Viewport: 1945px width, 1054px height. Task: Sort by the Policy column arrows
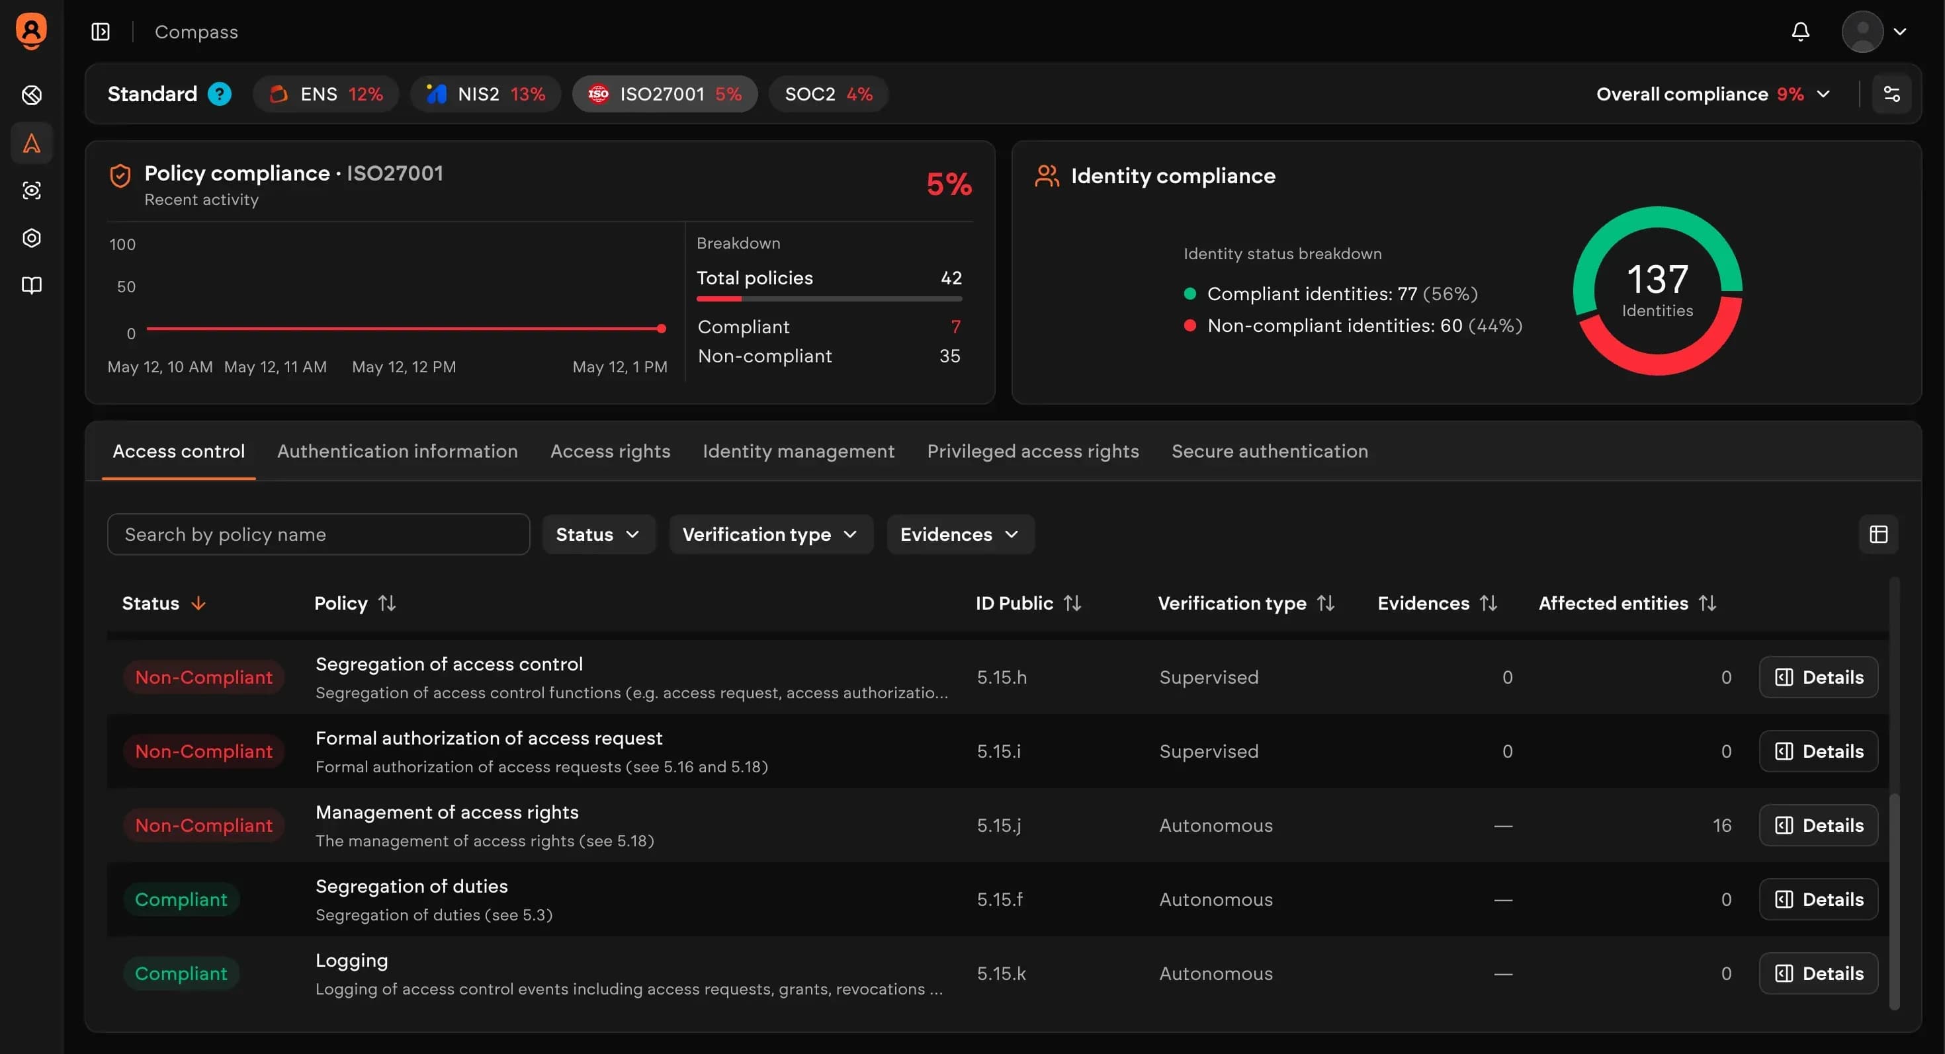point(387,603)
